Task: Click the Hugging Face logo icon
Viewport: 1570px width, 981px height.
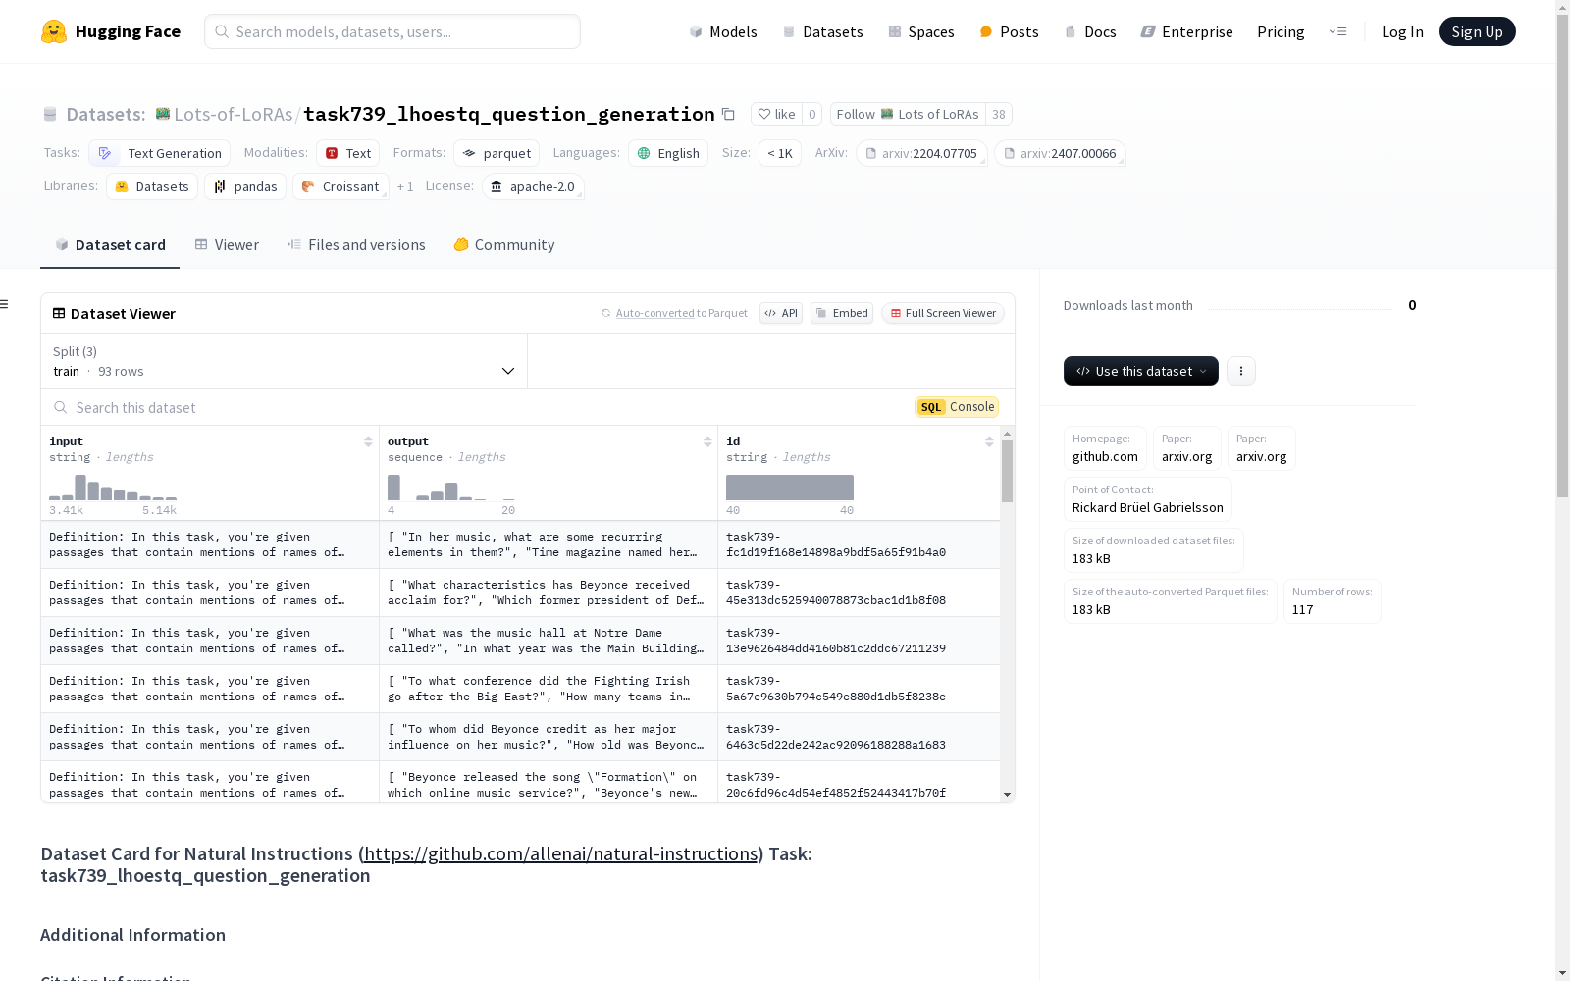Action: pyautogui.click(x=54, y=31)
